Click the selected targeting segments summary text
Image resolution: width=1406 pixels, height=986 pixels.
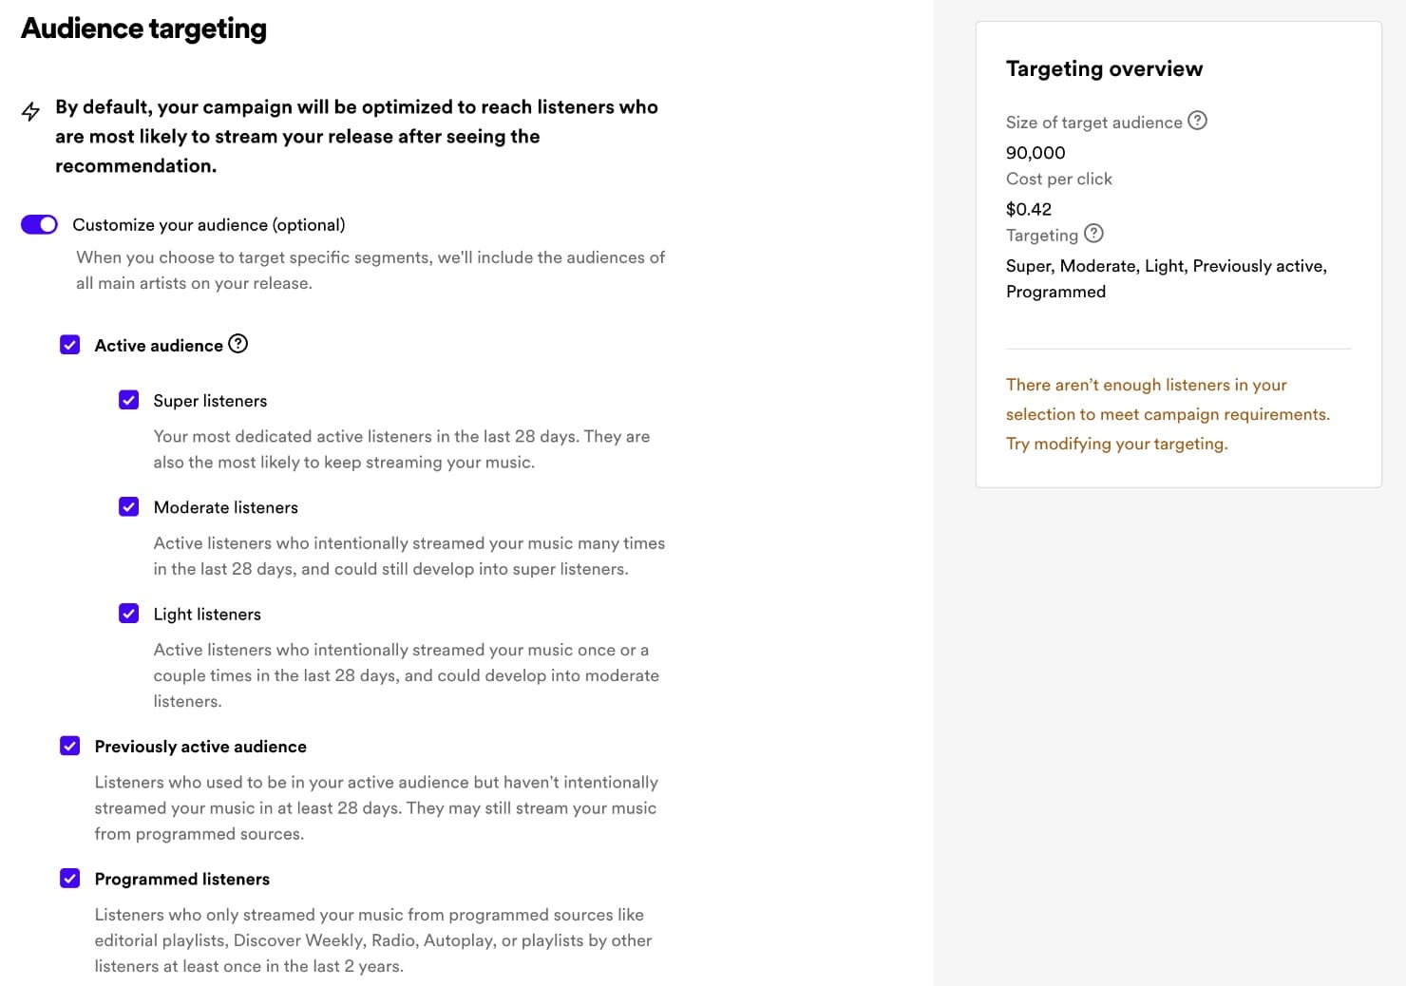pyautogui.click(x=1166, y=278)
